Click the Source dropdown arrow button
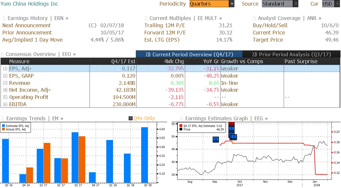The height and width of the screenshot is (188, 341). pos(296,4)
